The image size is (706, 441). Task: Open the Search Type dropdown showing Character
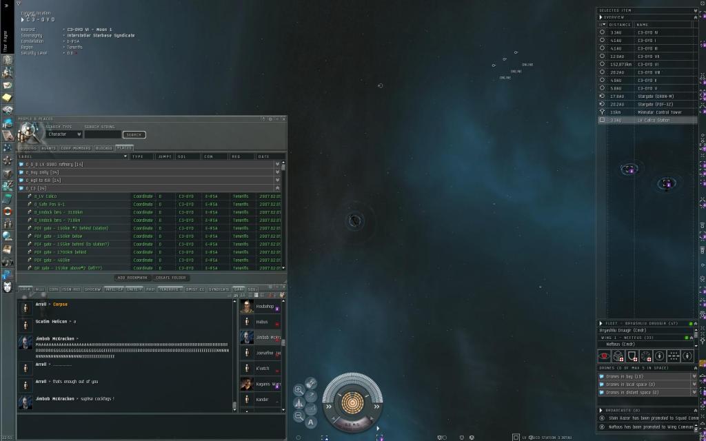coord(63,134)
